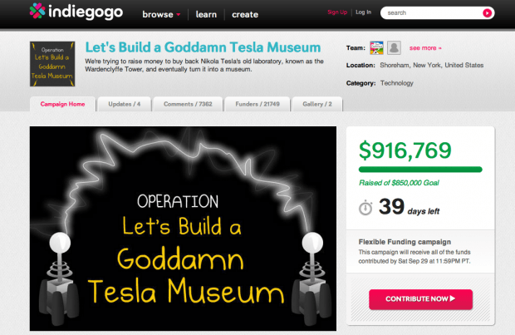This screenshot has width=515, height=335.
Task: Open the learn menu
Action: 206,14
